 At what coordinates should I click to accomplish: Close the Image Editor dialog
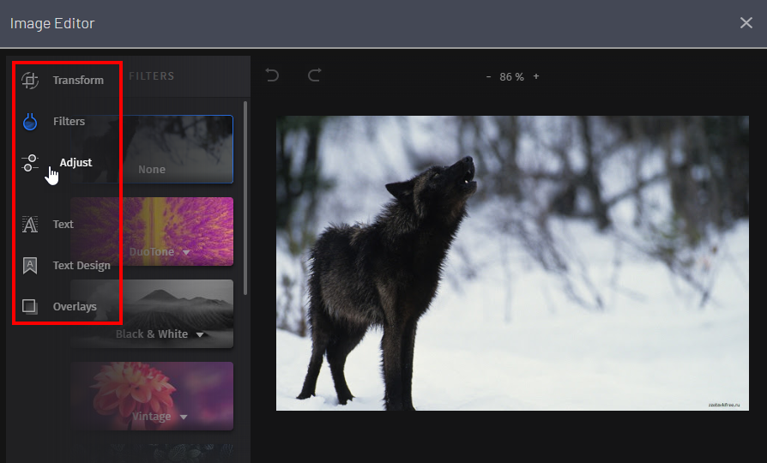coord(746,23)
